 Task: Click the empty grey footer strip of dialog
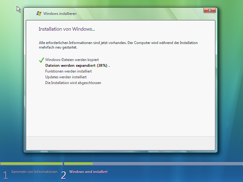(x=121, y=143)
